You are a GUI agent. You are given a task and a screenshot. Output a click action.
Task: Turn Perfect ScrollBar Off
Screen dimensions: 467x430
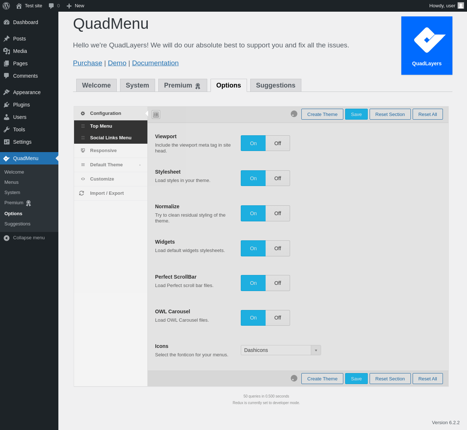point(278,283)
